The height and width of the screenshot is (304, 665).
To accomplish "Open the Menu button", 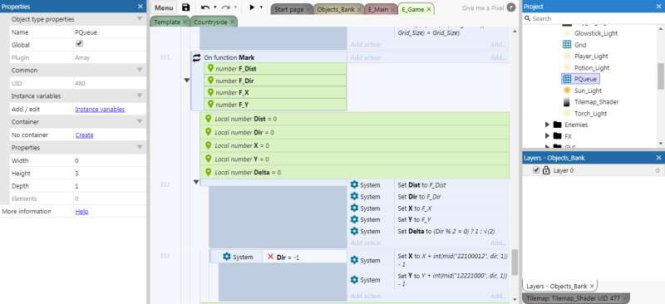I will 164,7.
